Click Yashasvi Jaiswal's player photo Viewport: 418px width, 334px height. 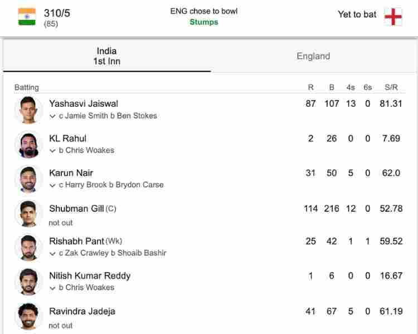coord(28,110)
